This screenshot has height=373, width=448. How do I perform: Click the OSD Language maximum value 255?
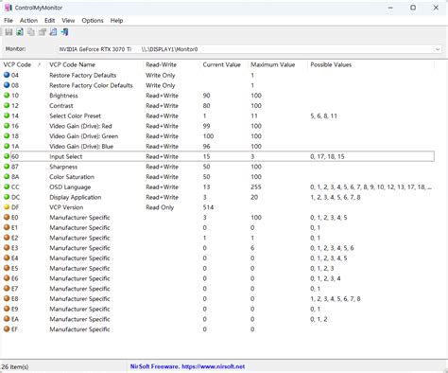point(256,187)
